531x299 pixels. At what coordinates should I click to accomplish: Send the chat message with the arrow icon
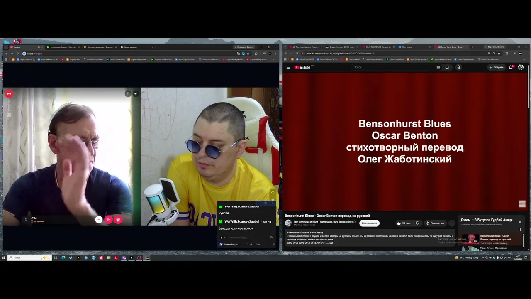point(272,238)
